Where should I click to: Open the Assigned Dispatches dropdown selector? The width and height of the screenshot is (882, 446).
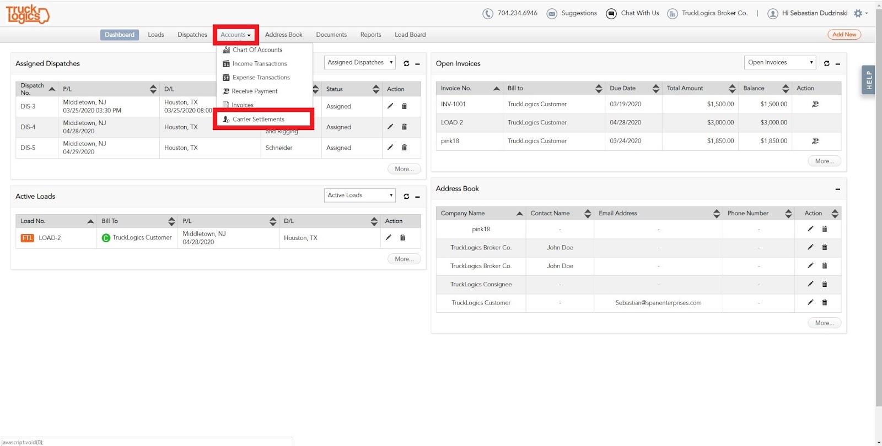(360, 63)
